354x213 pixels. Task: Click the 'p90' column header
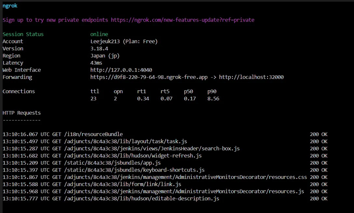[212, 92]
